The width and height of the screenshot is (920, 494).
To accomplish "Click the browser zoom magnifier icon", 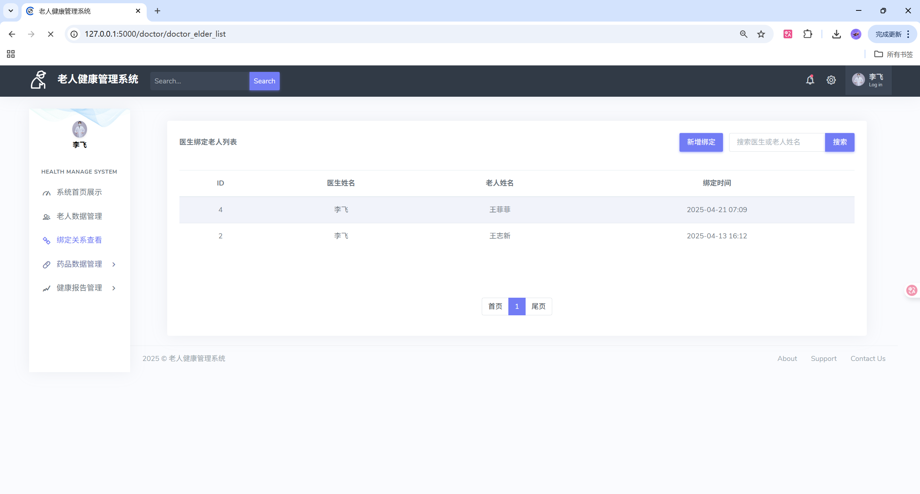I will 743,34.
